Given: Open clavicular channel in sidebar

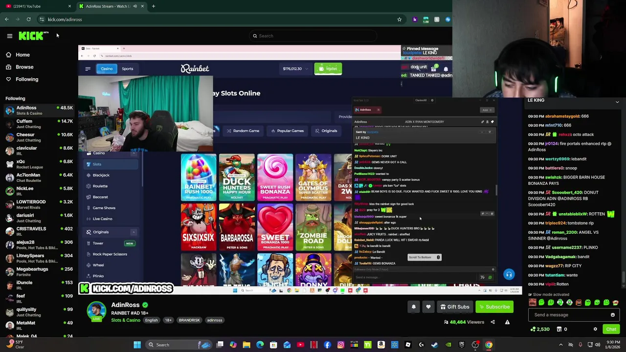Looking at the screenshot, I should [38, 151].
